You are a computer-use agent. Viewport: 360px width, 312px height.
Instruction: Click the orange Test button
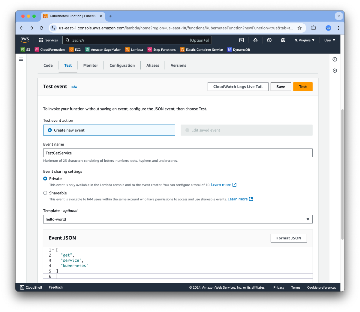point(303,87)
